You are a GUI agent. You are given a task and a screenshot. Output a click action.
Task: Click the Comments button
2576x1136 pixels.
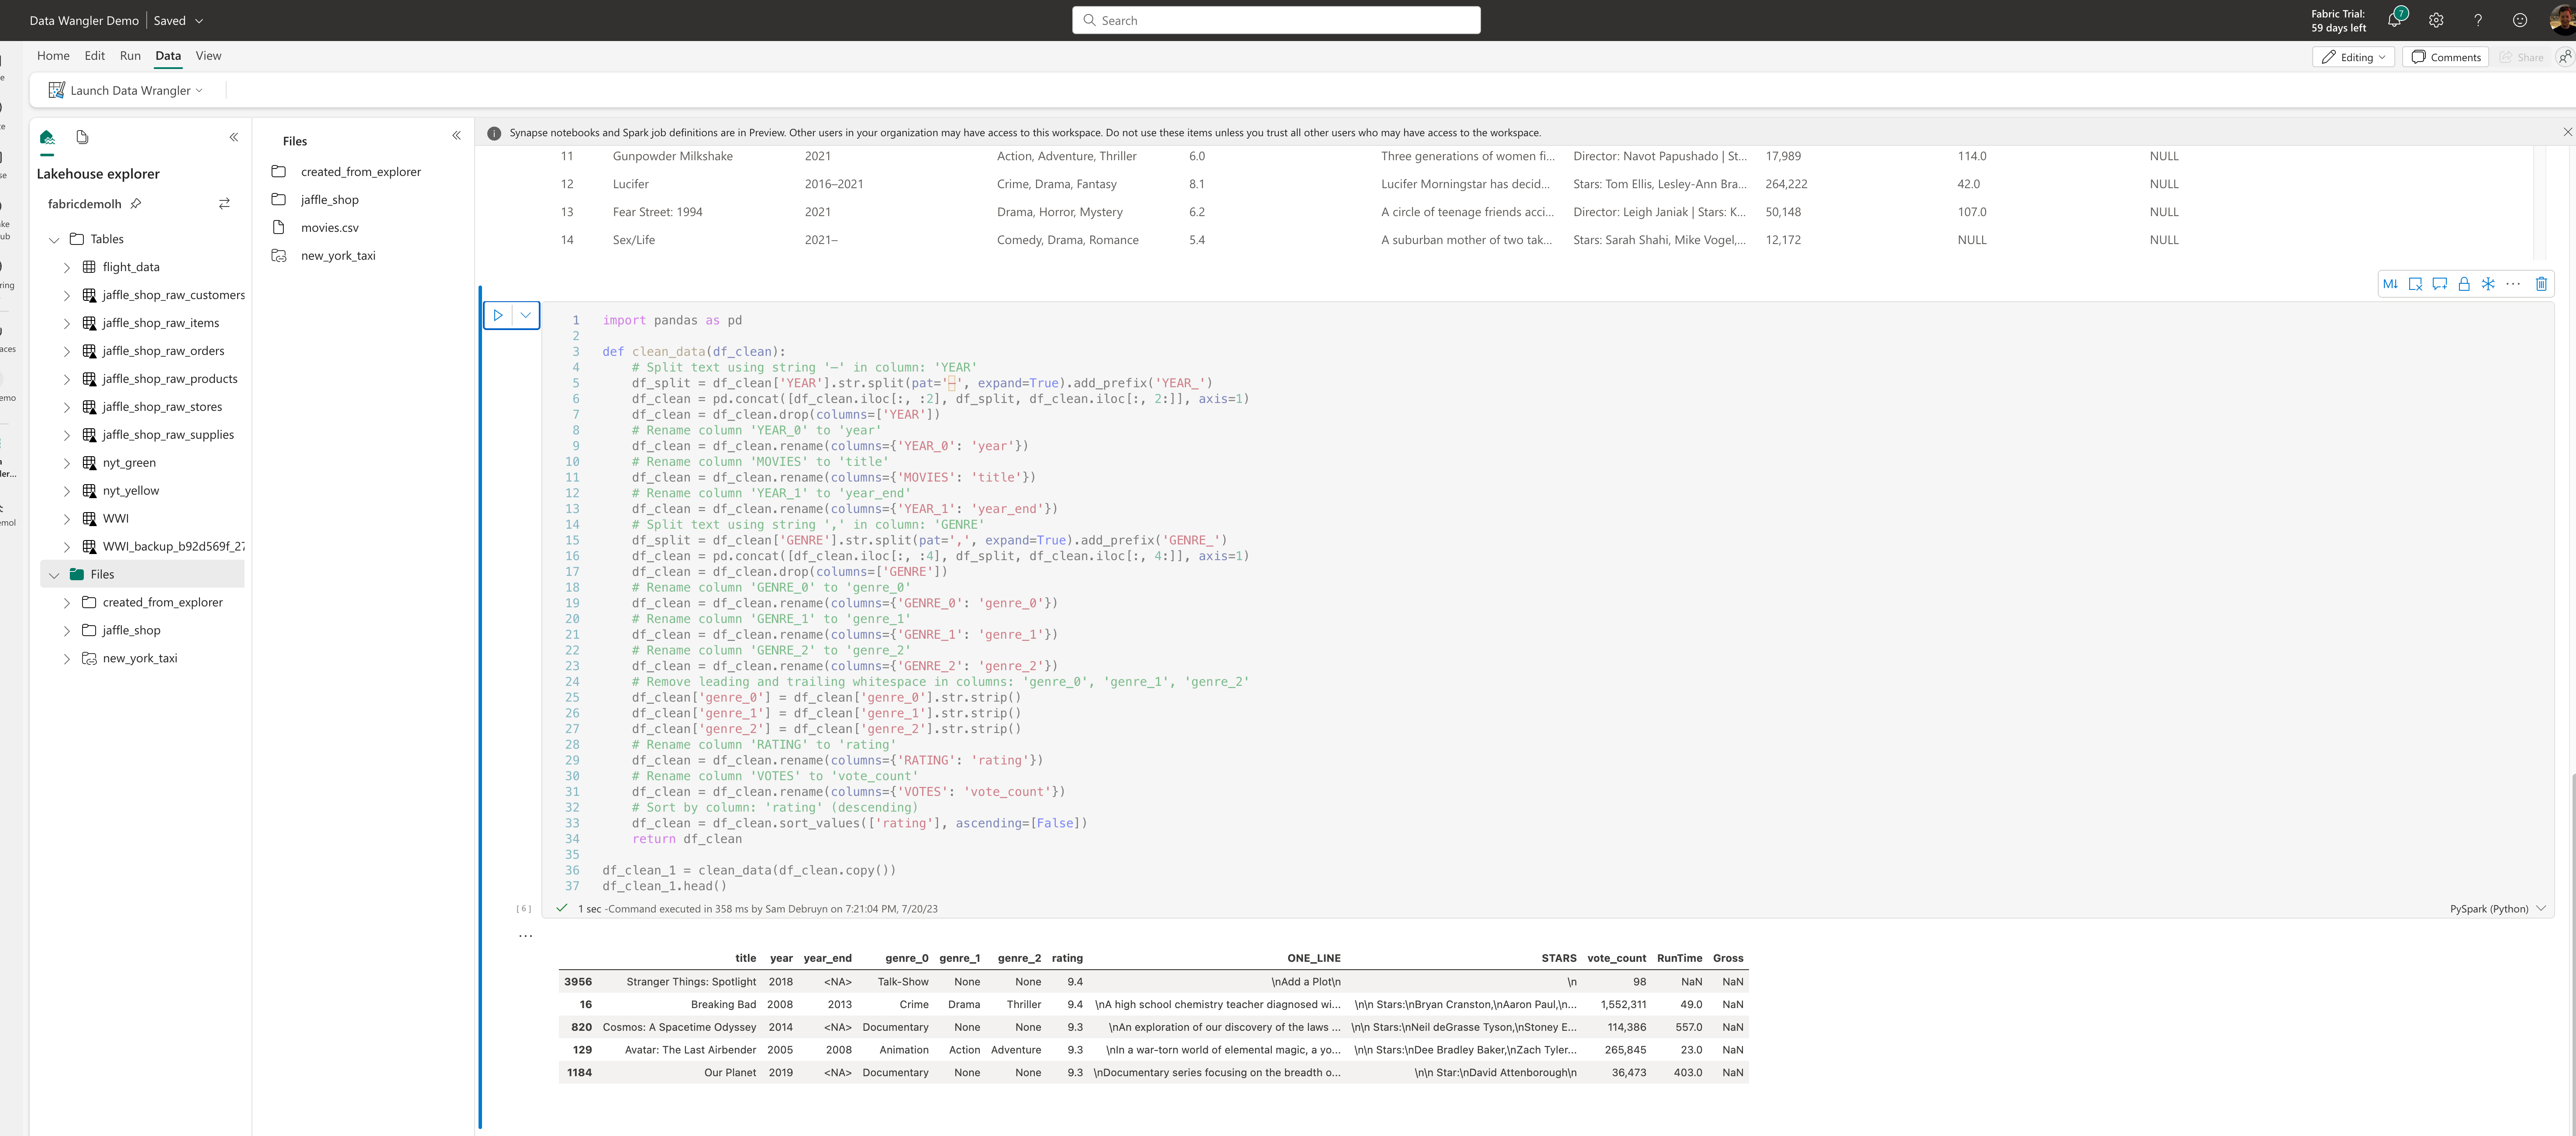(x=2445, y=57)
